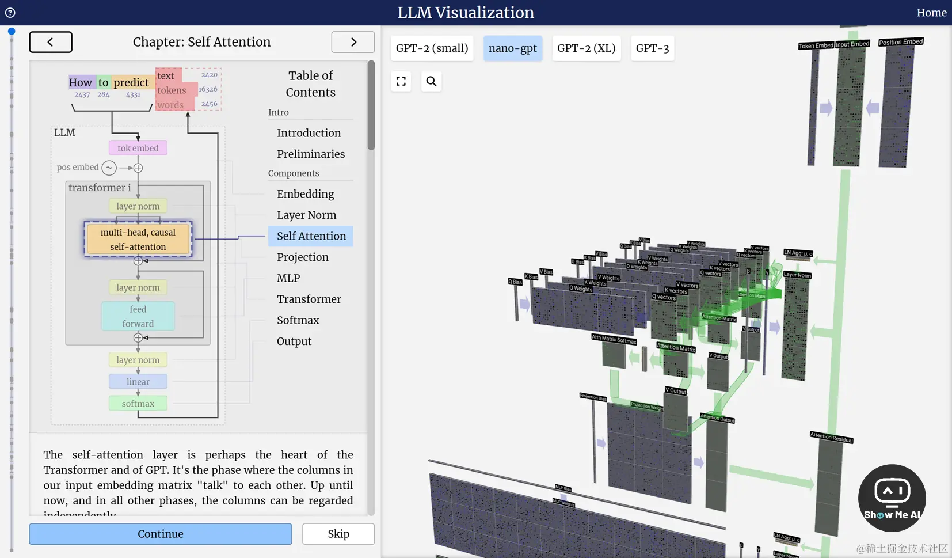952x558 pixels.
Task: Click the Position Embed label in 3D view
Action: [901, 42]
